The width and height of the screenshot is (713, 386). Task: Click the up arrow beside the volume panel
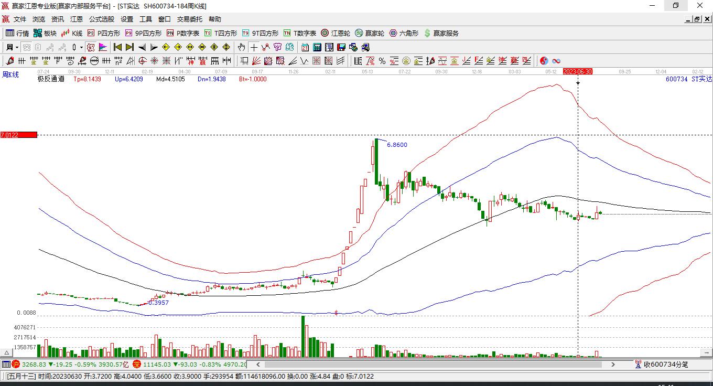[7, 352]
